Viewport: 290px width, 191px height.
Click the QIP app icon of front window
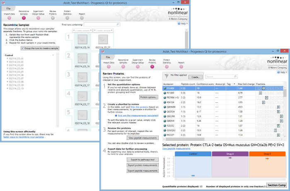[103, 52]
